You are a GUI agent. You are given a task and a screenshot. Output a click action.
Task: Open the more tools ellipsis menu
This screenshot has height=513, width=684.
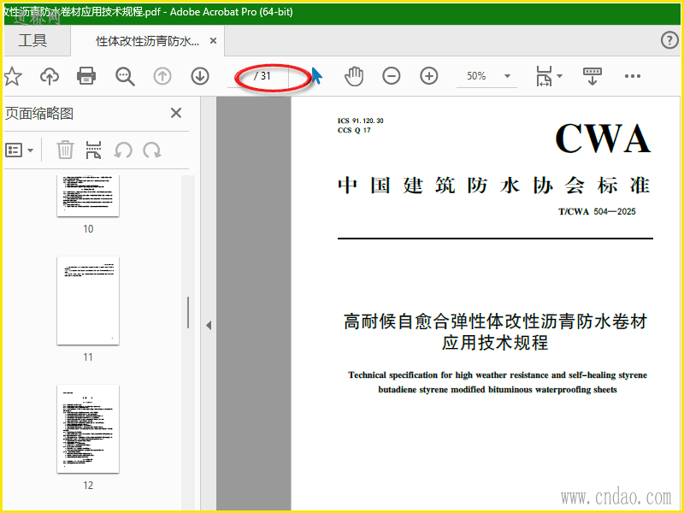(x=632, y=76)
